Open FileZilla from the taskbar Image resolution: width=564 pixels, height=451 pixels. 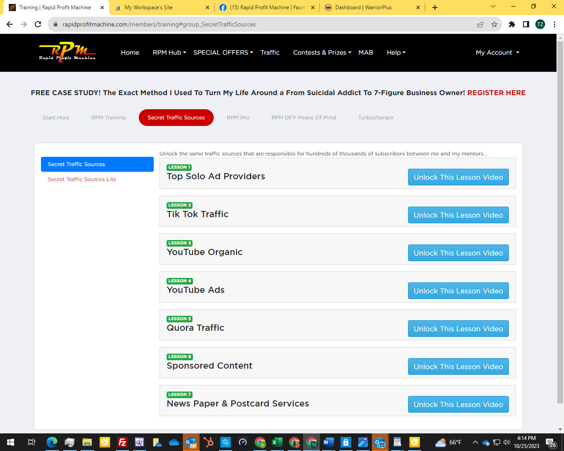pos(122,442)
